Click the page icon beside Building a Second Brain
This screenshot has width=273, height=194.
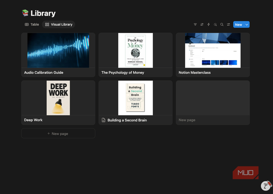tap(103, 120)
